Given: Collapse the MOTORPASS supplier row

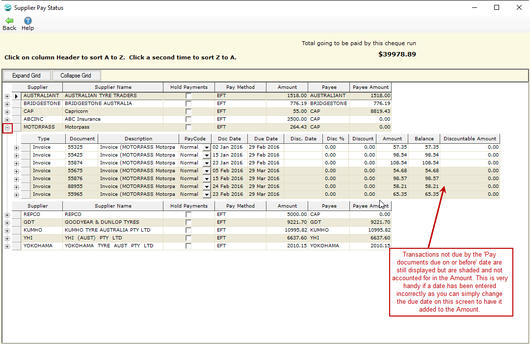Looking at the screenshot, I should [x=7, y=128].
